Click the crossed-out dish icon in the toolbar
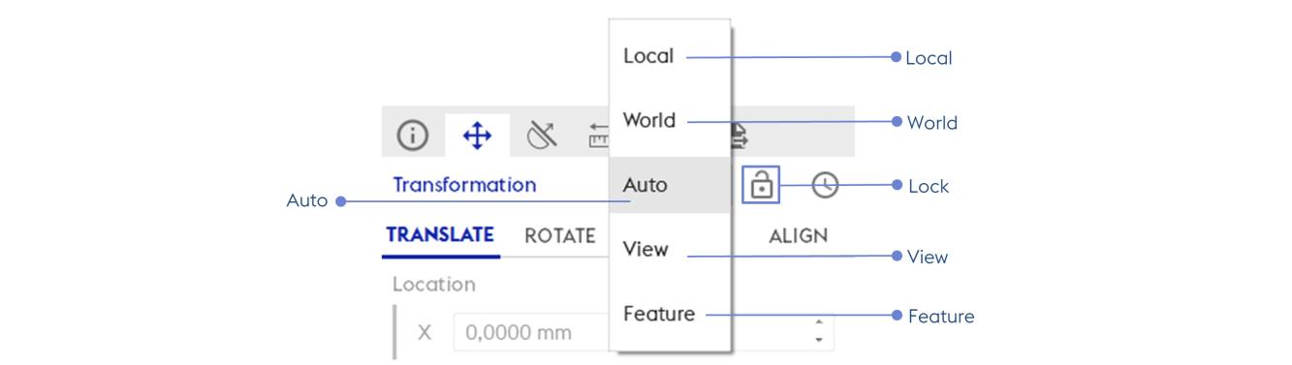This screenshot has height=365, width=1292. click(x=542, y=136)
